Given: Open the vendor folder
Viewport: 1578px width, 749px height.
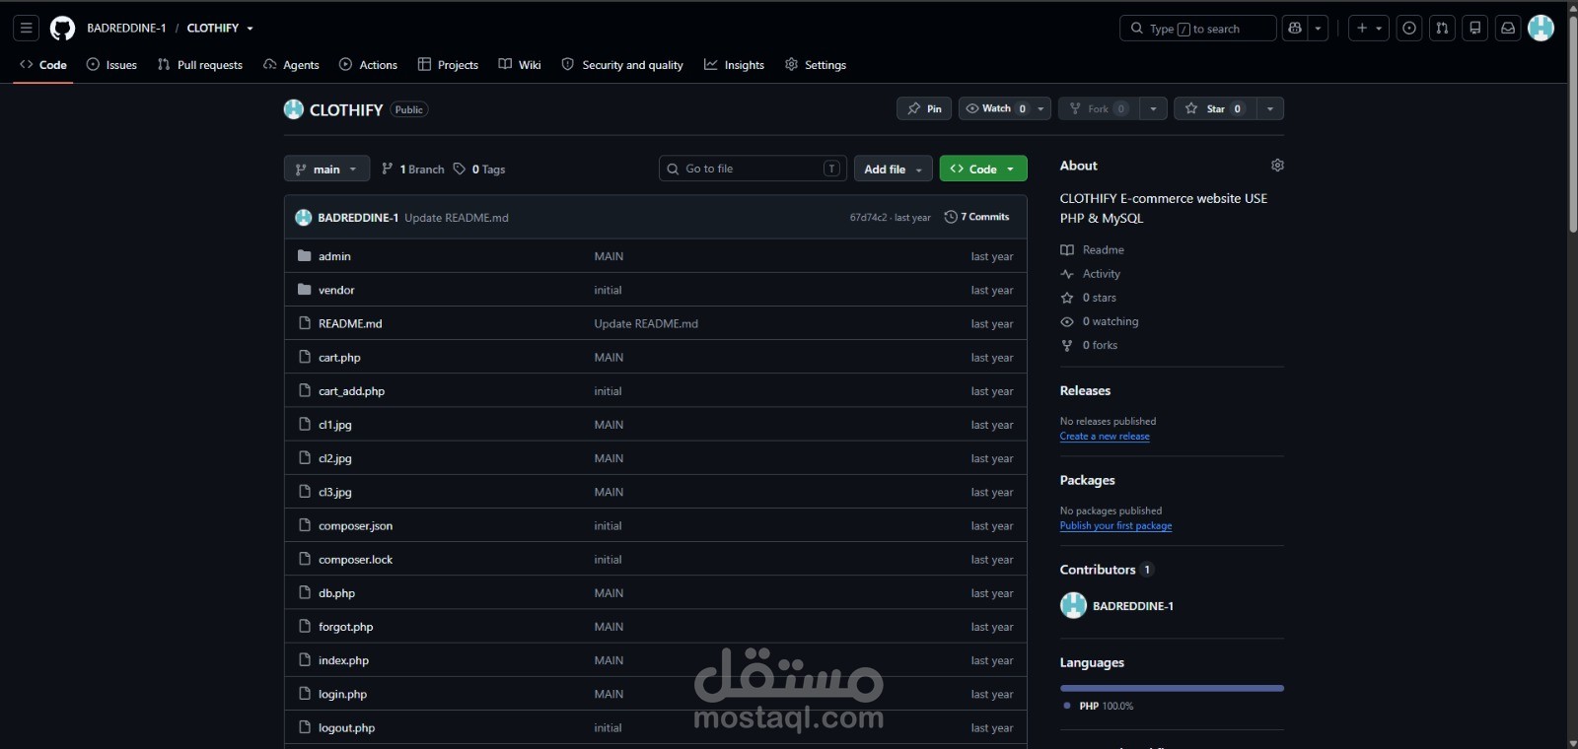Looking at the screenshot, I should (336, 290).
